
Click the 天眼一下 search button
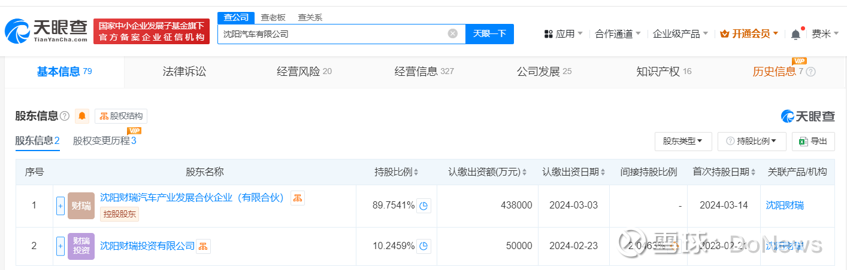(x=489, y=34)
